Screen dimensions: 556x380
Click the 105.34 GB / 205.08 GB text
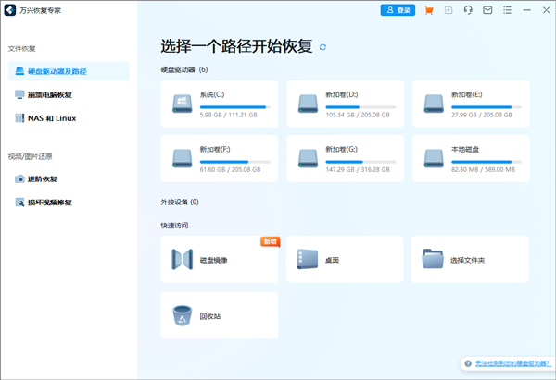point(358,115)
